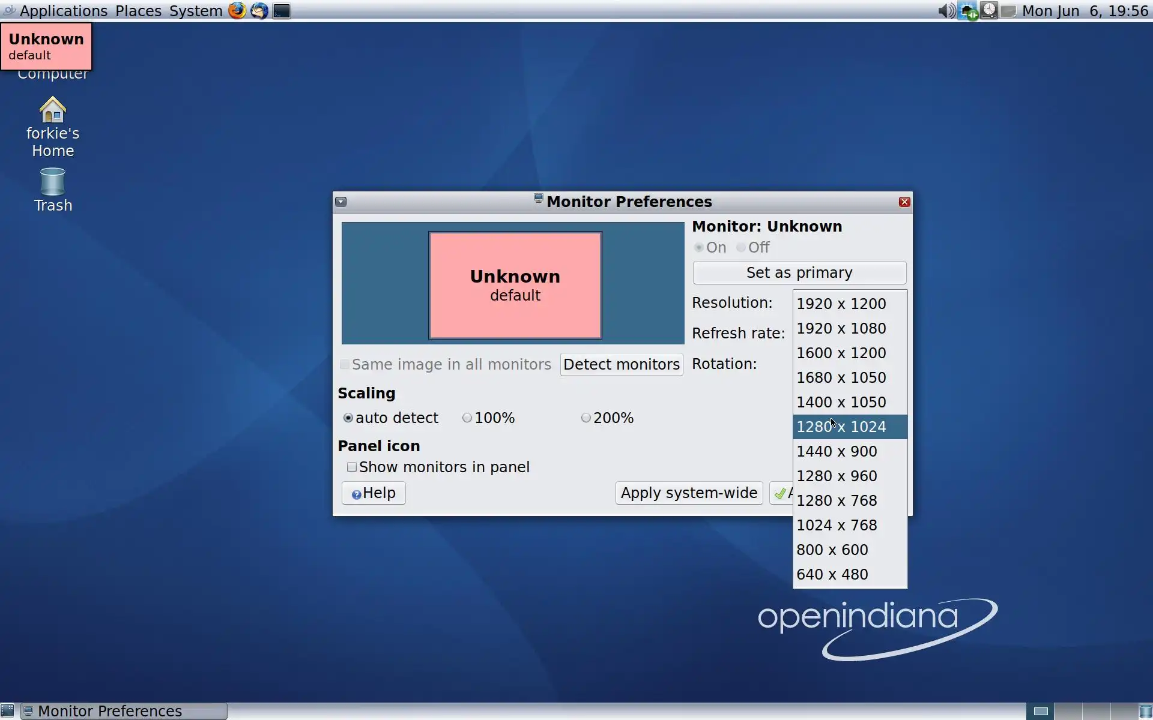Click the volume speaker icon
The width and height of the screenshot is (1153, 720).
point(946,11)
